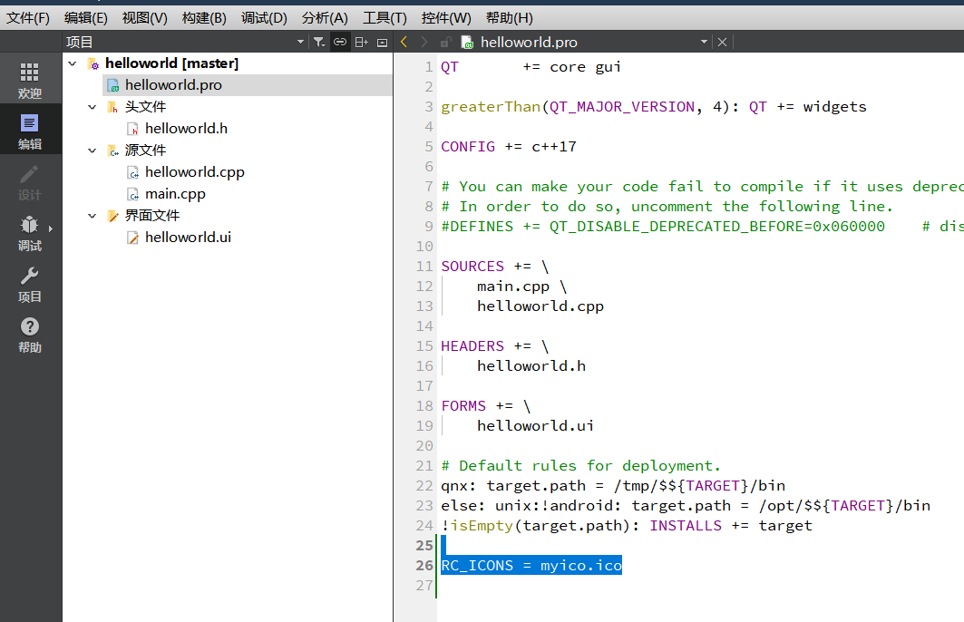
Task: Select helloworld.h in project tree
Action: point(186,129)
